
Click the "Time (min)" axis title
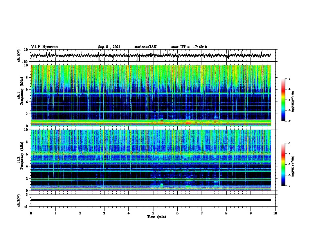tap(157, 217)
